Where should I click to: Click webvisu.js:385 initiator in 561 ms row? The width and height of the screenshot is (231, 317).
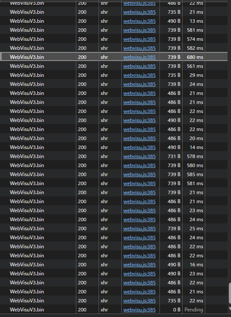coord(139,66)
